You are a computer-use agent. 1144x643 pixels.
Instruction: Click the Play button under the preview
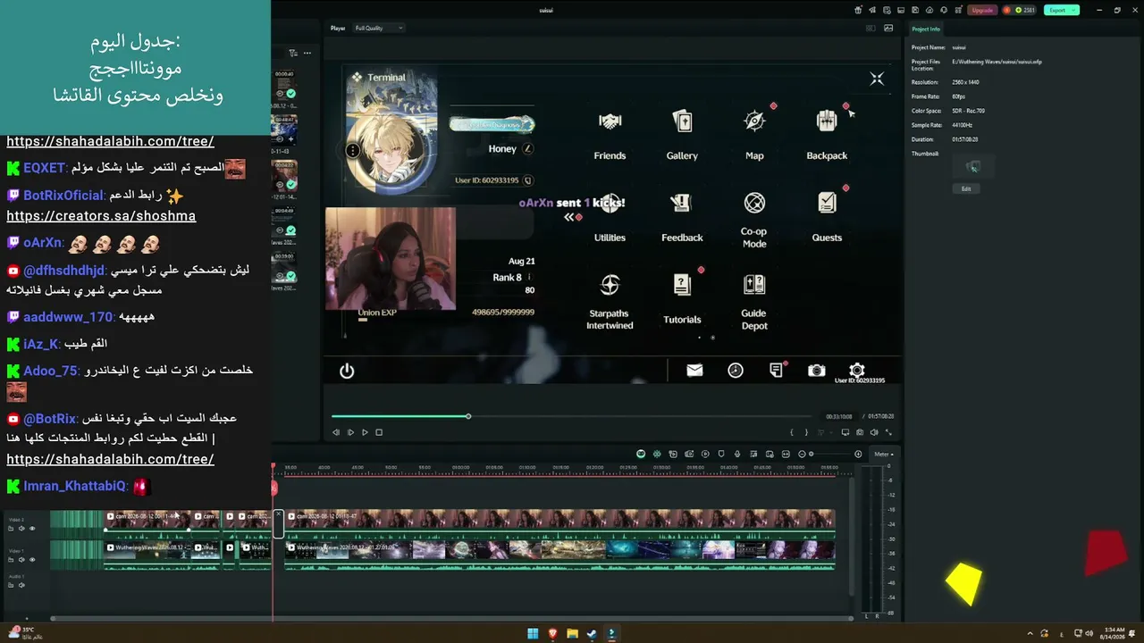point(365,432)
